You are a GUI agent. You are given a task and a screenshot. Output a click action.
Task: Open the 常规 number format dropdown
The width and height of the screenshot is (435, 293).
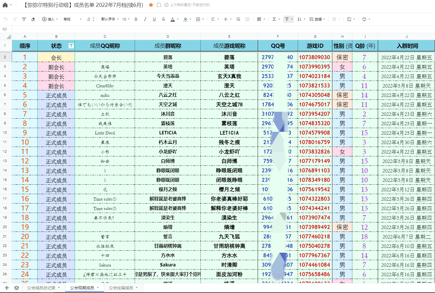click(x=72, y=19)
